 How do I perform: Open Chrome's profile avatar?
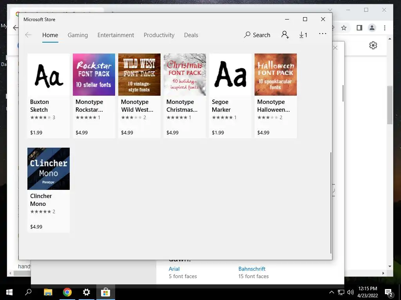coord(372,28)
